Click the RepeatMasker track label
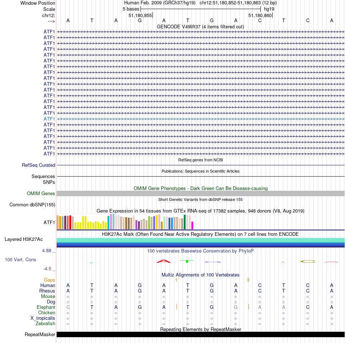 [x=40, y=334]
